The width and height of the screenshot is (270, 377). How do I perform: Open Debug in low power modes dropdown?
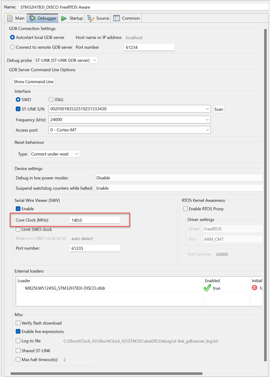[x=179, y=178]
